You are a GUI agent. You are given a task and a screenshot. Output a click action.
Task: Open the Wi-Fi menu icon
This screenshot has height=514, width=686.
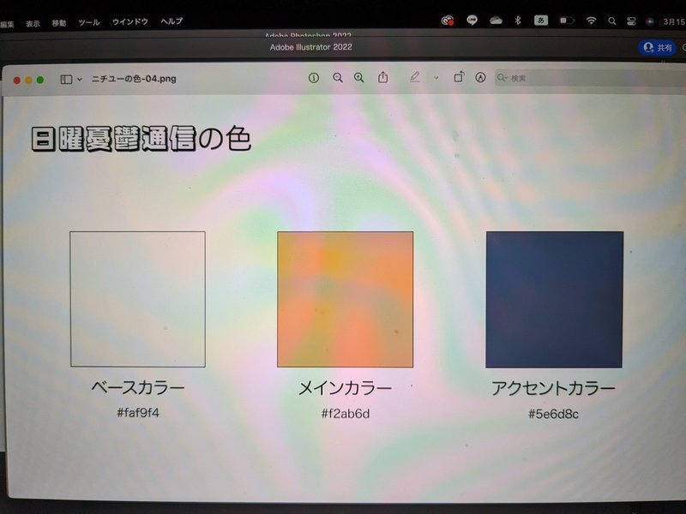tap(591, 21)
